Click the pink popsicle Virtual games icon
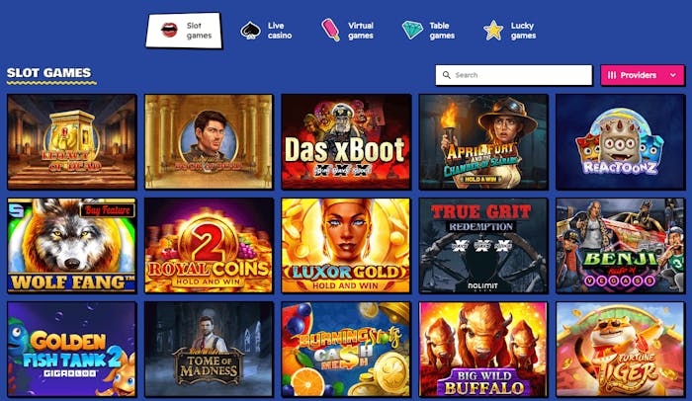 [330, 30]
